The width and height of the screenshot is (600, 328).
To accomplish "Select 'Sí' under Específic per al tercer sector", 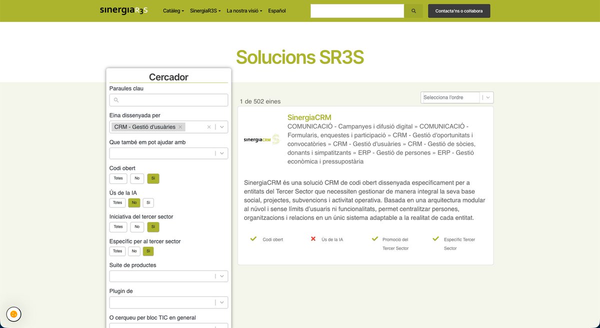I will pos(148,251).
